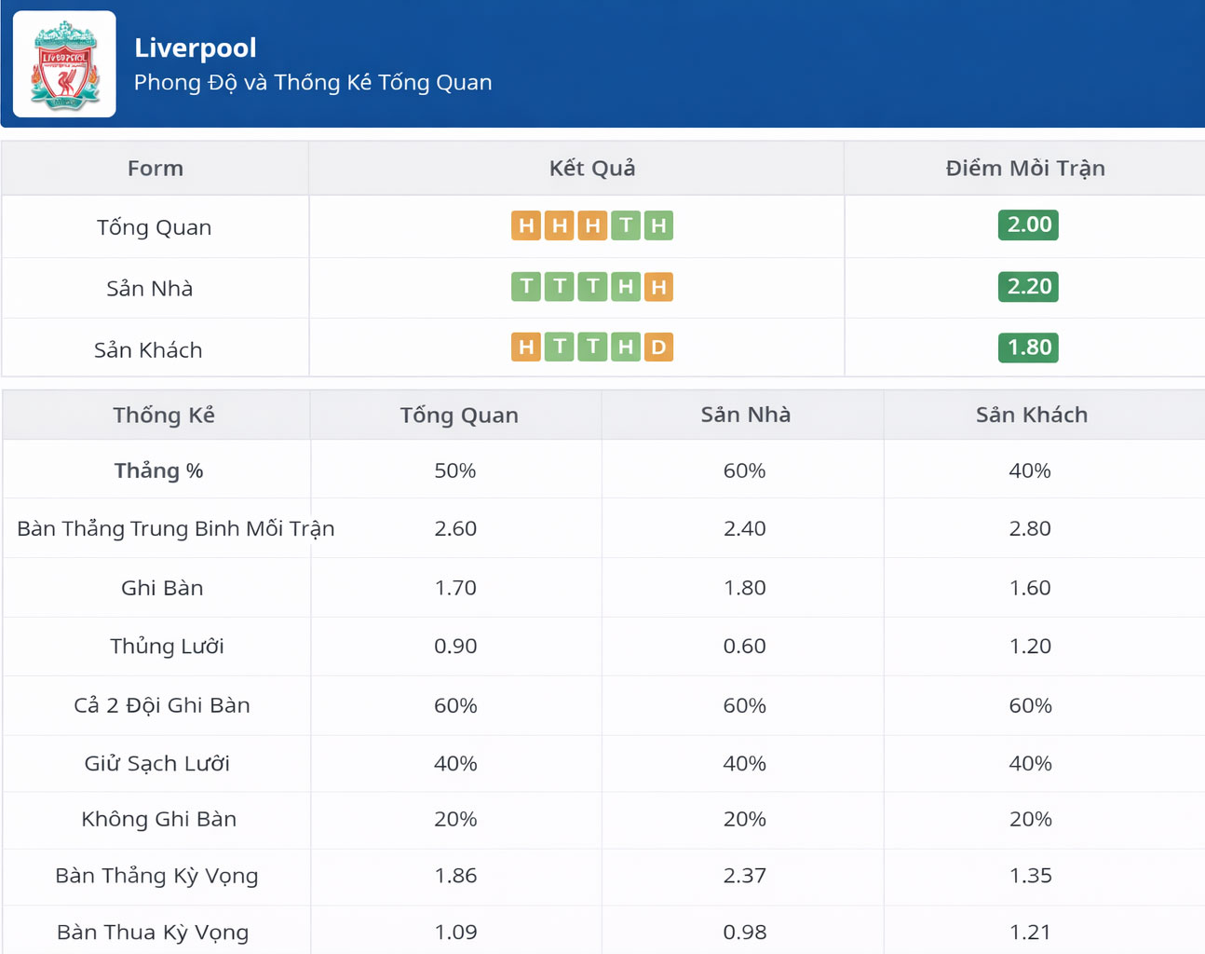Click the 'Tổng Quan' column header in stats table
The height and width of the screenshot is (954, 1205).
pos(459,416)
